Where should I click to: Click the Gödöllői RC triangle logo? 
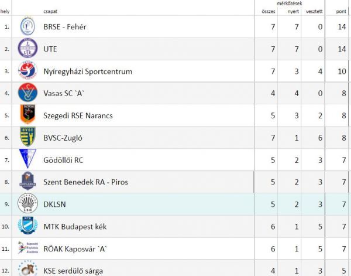point(27,159)
